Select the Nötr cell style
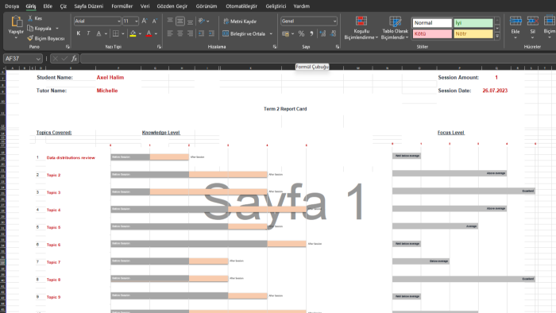Image resolution: width=556 pixels, height=313 pixels. click(x=473, y=33)
